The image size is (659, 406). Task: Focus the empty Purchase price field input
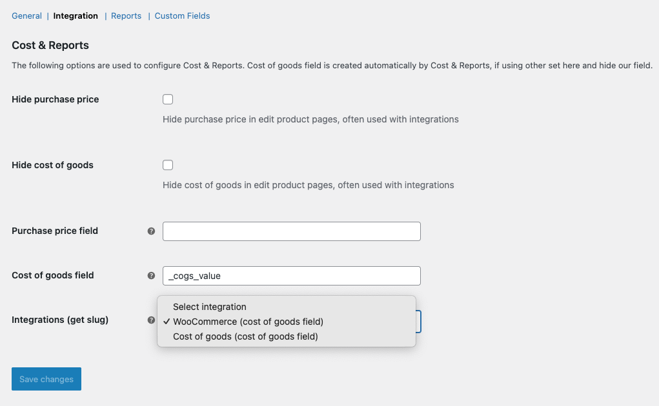[292, 231]
